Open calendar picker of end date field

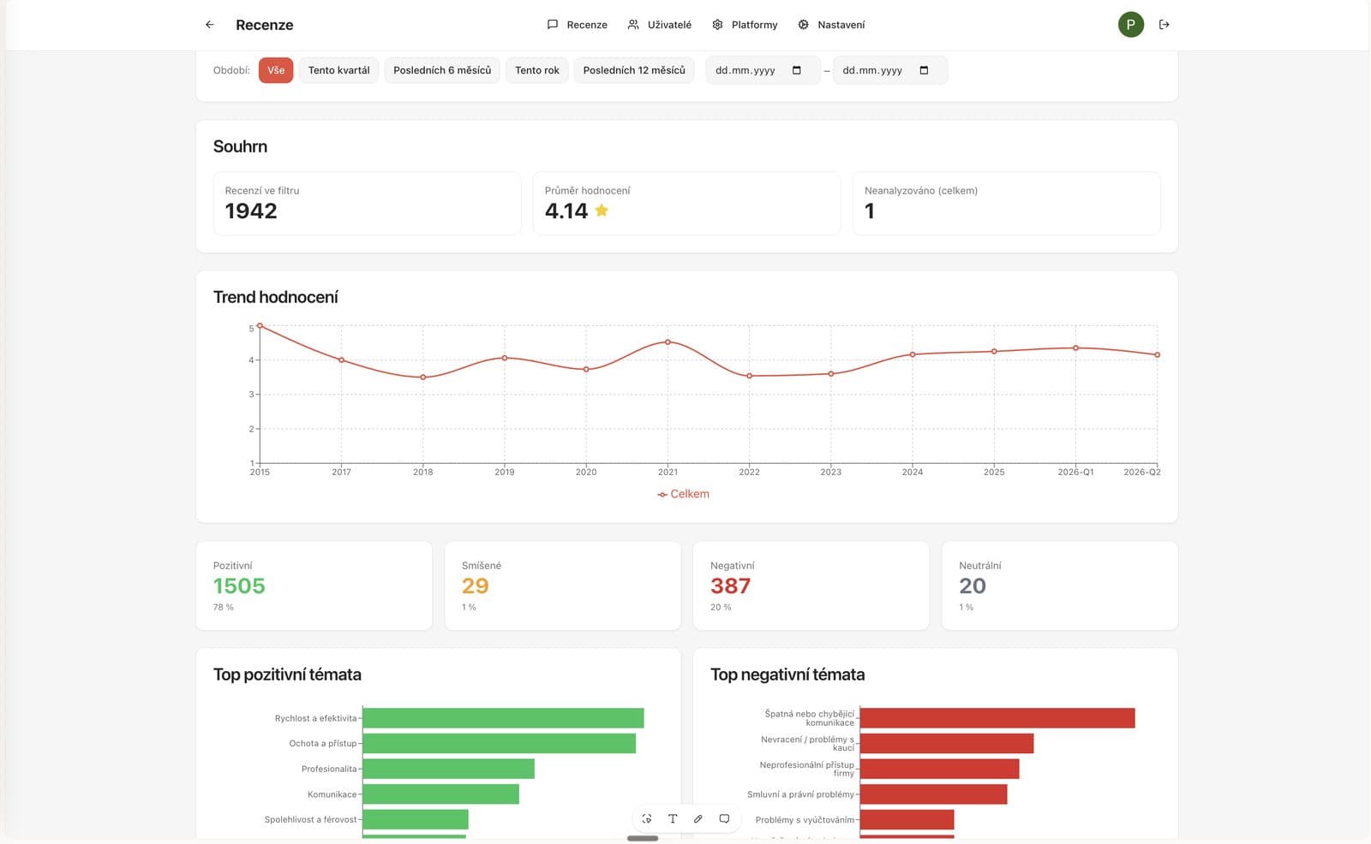[x=924, y=70]
